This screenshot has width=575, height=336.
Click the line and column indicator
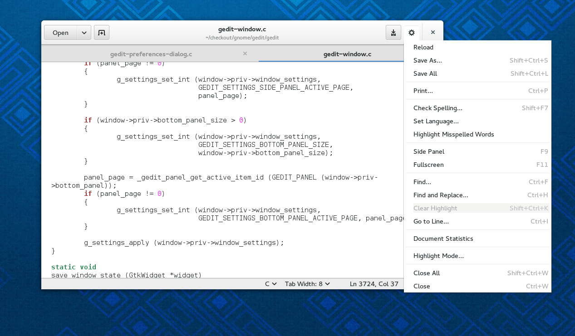[374, 283]
